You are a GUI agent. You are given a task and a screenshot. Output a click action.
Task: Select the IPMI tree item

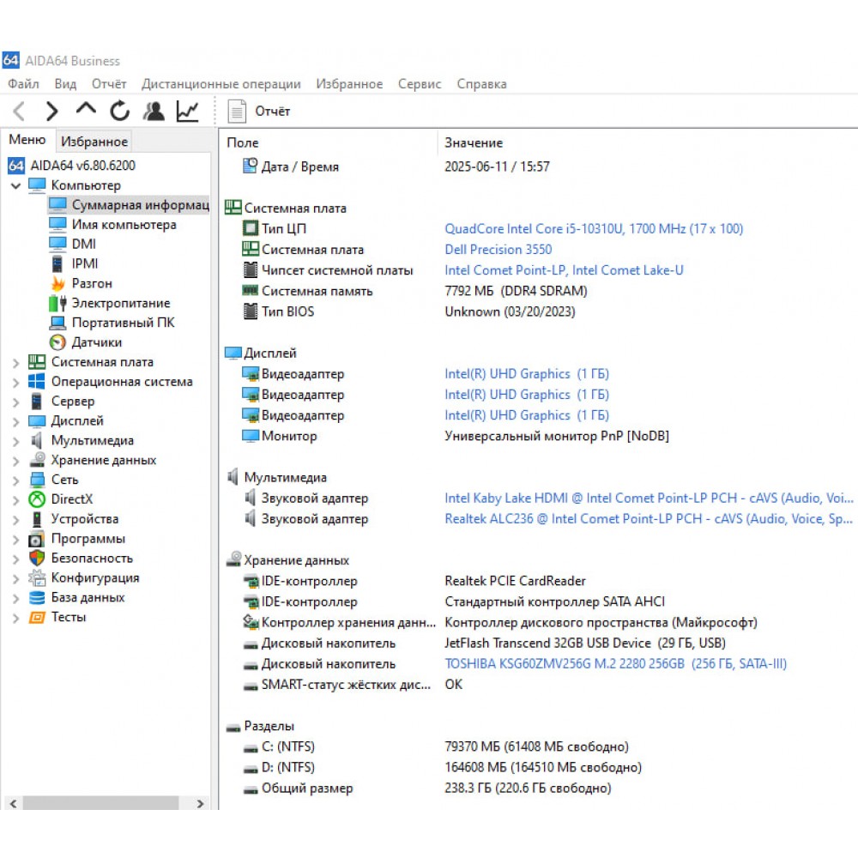pyautogui.click(x=74, y=263)
